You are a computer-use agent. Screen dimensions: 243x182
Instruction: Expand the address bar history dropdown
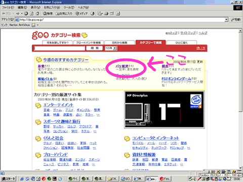(x=226, y=20)
